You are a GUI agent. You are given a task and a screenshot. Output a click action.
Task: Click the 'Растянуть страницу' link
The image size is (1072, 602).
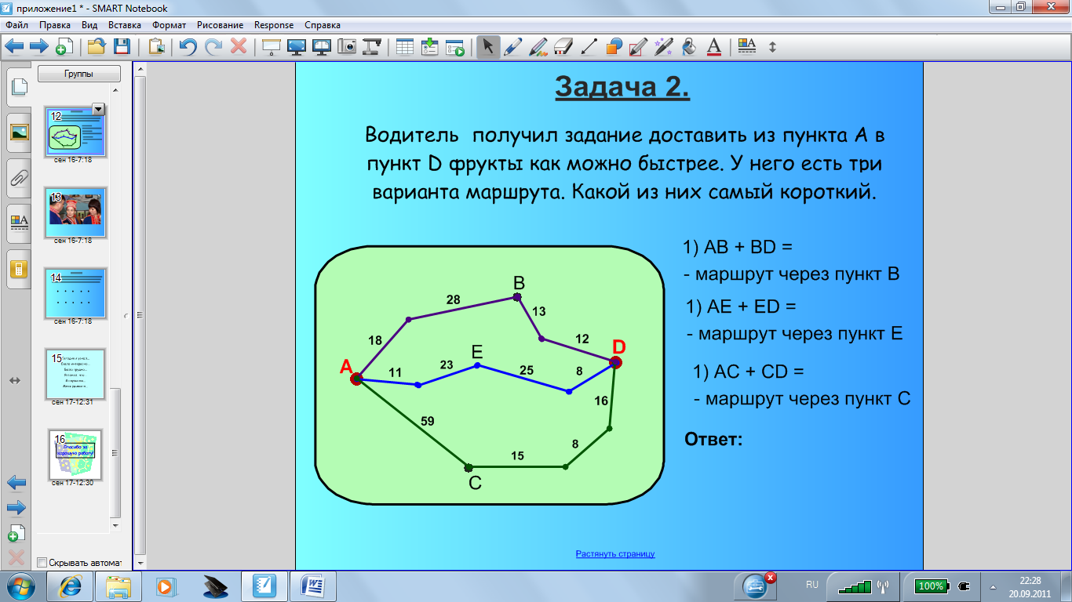point(615,553)
